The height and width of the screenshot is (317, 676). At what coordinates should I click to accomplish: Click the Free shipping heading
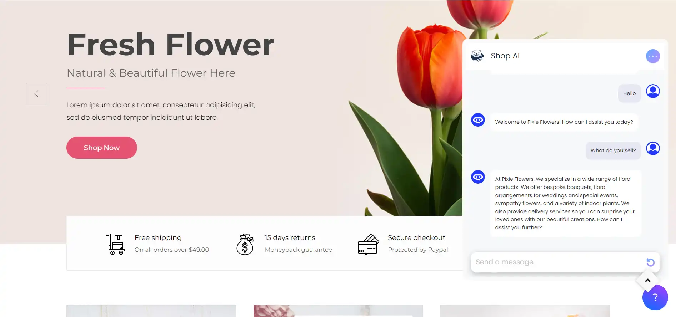pos(158,238)
